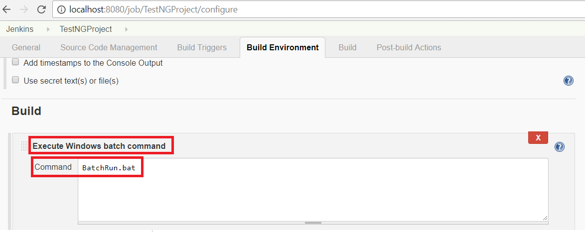This screenshot has height=232, width=585.
Task: Go to the Build Triggers tab
Action: tap(202, 47)
